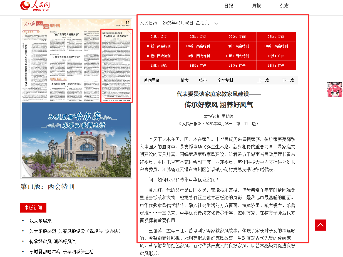343x257 pixels.
Task: Go to next article 下一篇
Action: pos(288,80)
